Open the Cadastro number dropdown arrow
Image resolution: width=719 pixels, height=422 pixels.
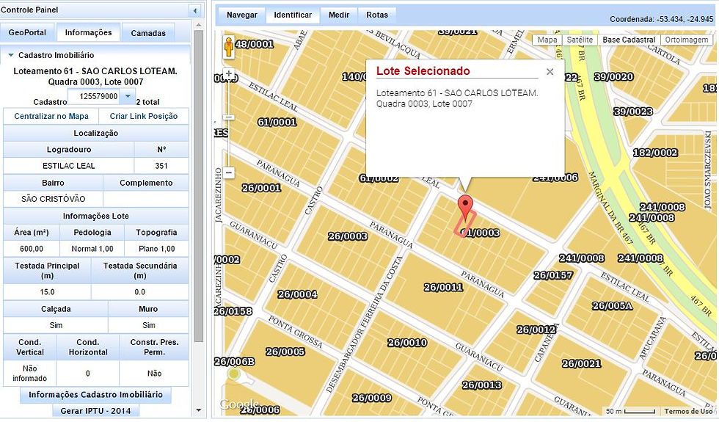tap(128, 96)
